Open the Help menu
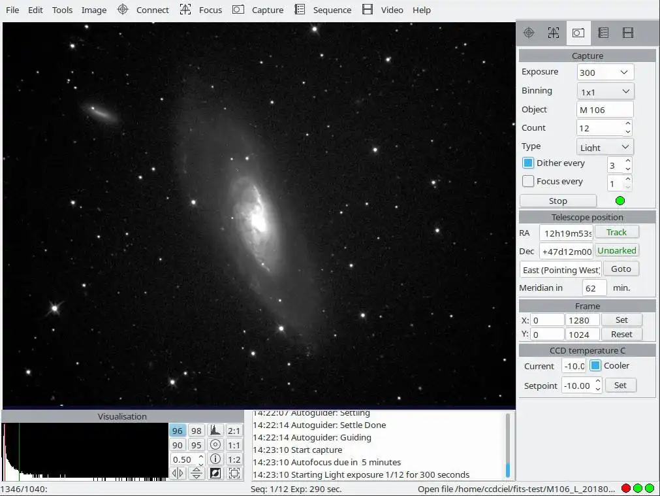Viewport: 660px width, 496px height. point(422,10)
